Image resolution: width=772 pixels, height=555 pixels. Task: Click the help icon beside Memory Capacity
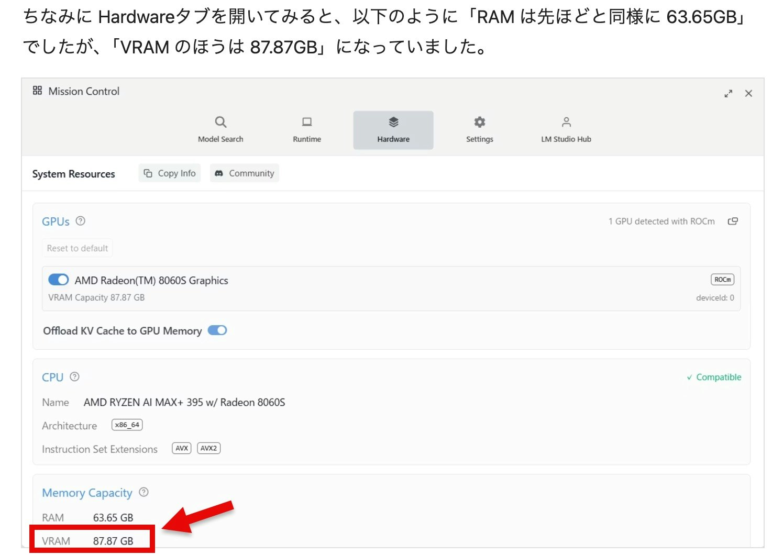tap(144, 492)
